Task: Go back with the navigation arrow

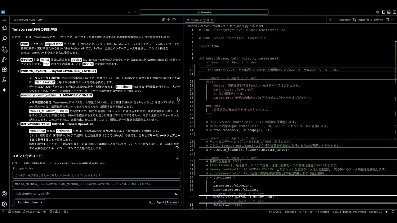Action: [x=130, y=12]
